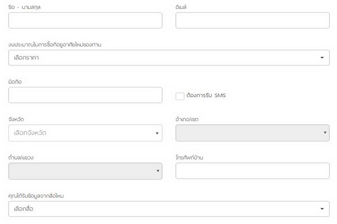Click the ชื่อ - นามสกุล input field
The height and width of the screenshot is (224, 337).
pos(85,21)
